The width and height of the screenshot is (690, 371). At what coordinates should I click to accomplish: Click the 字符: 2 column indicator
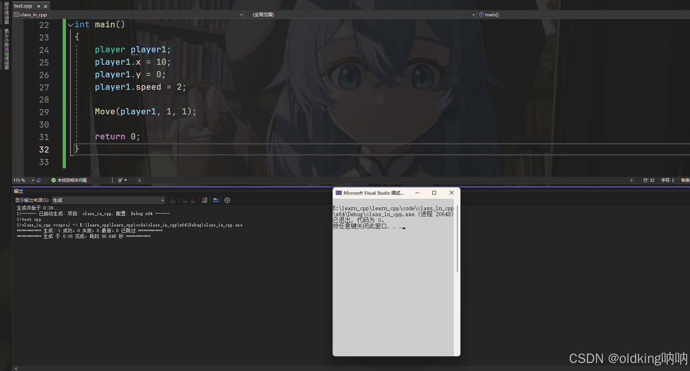[x=668, y=180]
